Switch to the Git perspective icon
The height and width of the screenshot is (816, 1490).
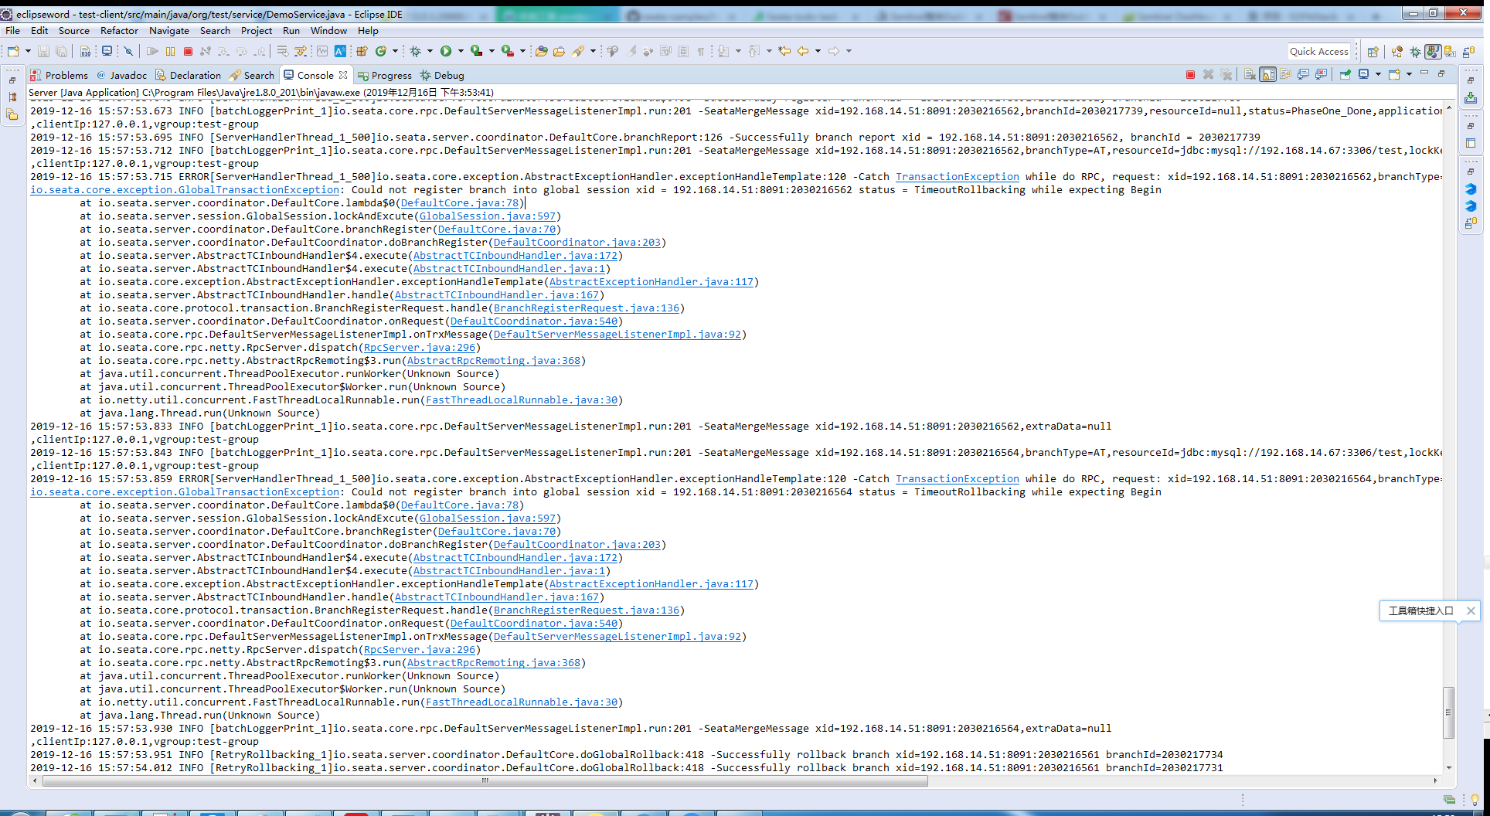click(1450, 52)
